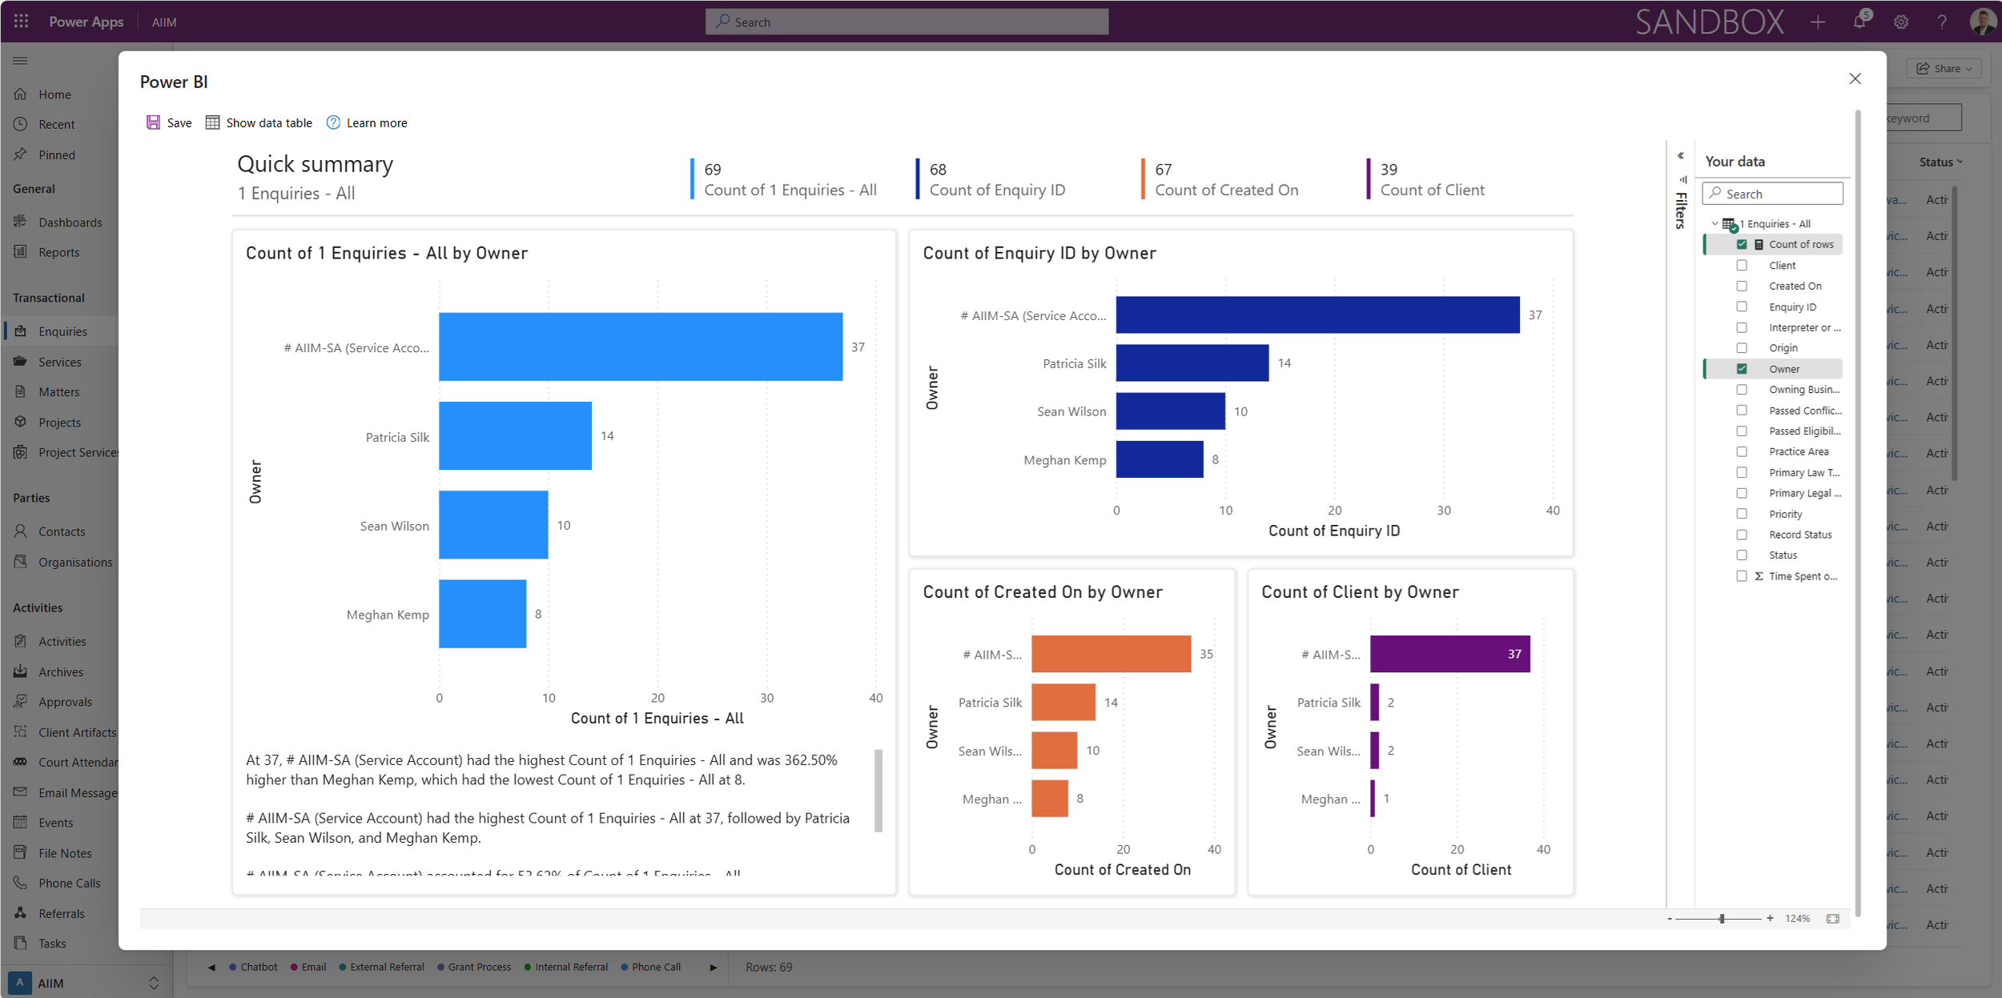Viewport: 2002px width, 998px height.
Task: Uncheck the Owner field checkbox
Action: click(1741, 369)
